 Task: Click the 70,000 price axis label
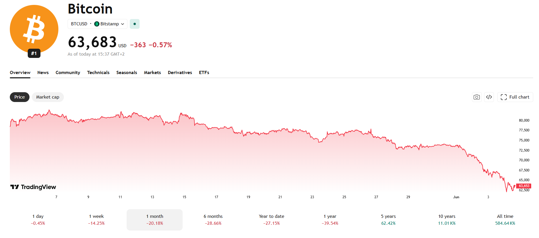click(x=524, y=160)
